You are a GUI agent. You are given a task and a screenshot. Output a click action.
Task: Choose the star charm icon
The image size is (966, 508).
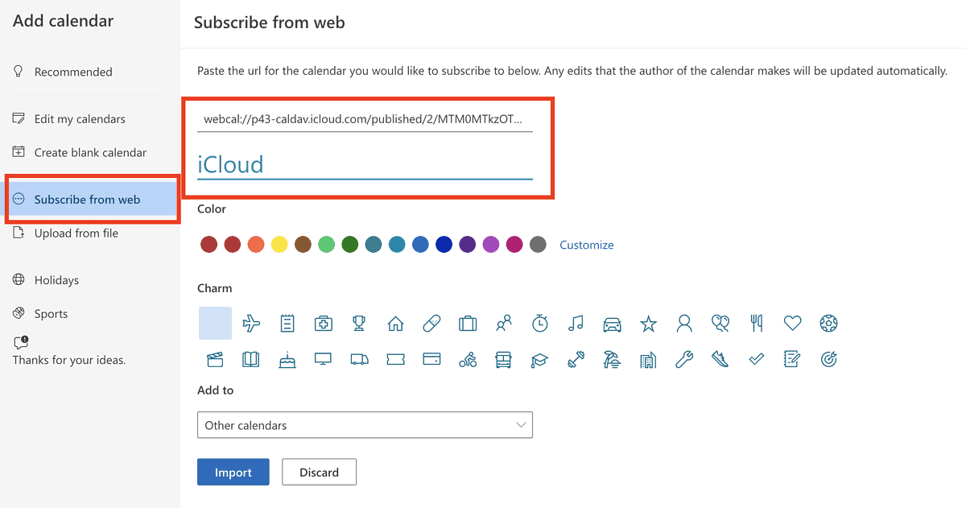(648, 324)
